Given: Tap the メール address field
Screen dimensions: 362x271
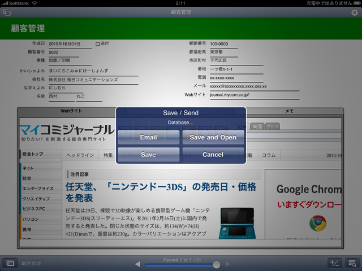Looking at the screenshot, I should pos(255,86).
